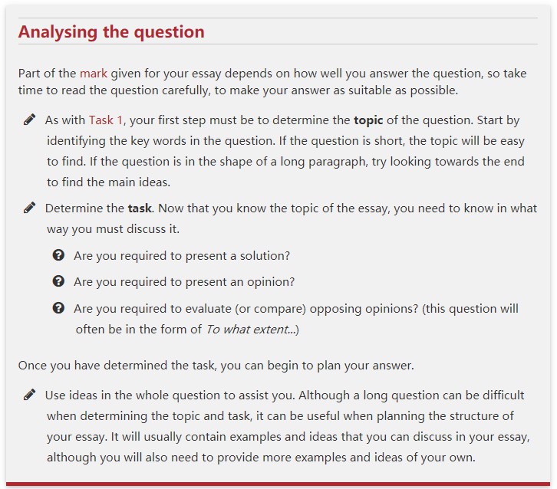The image size is (557, 489).
Task: Click the sentence 'Once you have determined the task'
Action: tap(216, 366)
